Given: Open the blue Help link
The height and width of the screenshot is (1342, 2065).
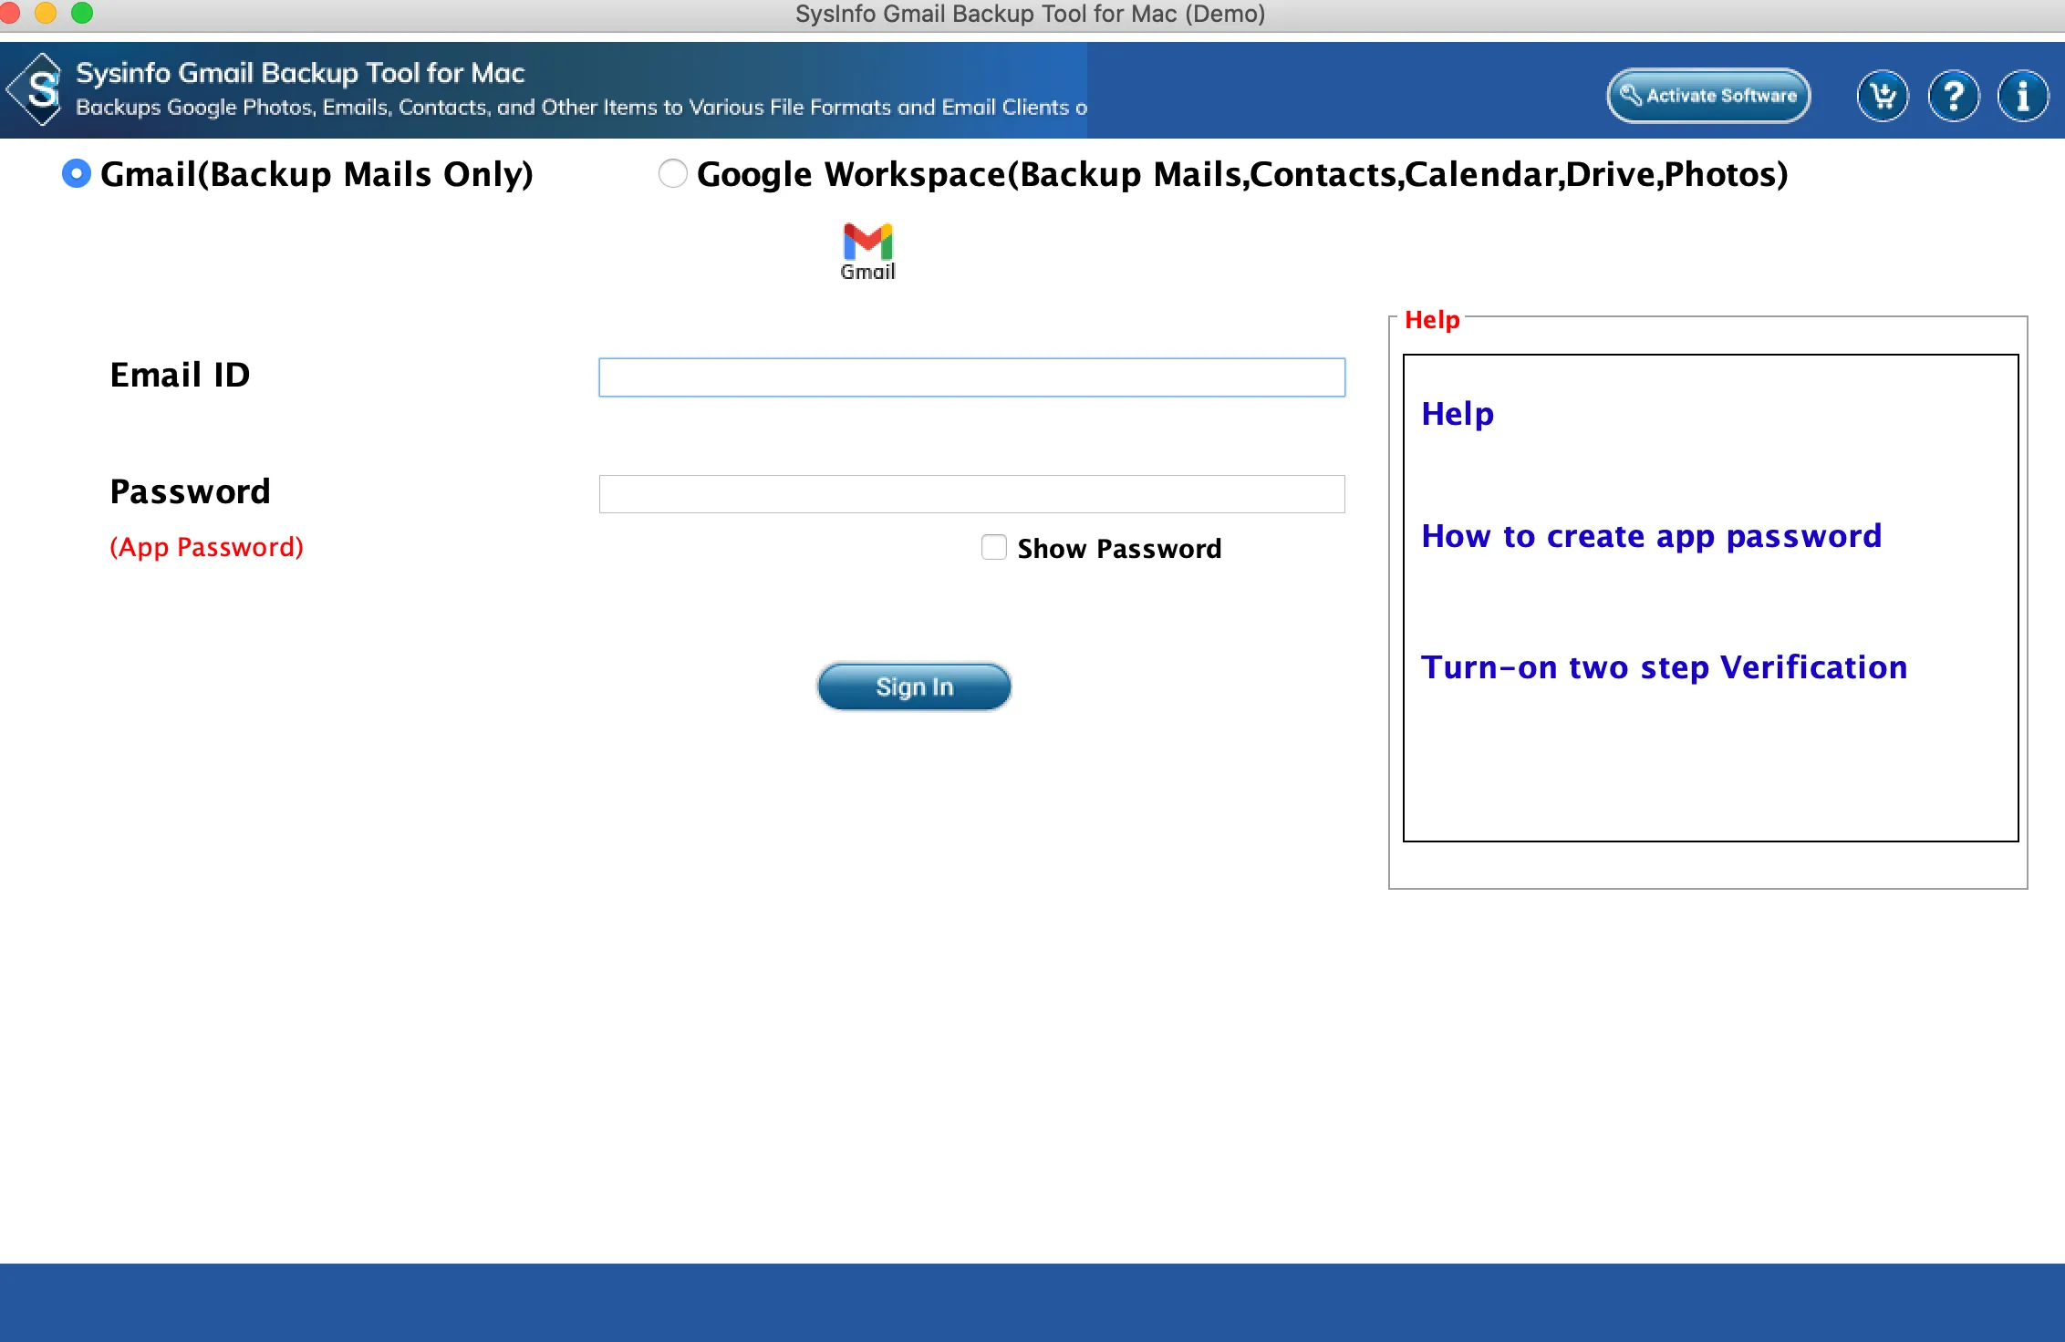Looking at the screenshot, I should coord(1457,414).
